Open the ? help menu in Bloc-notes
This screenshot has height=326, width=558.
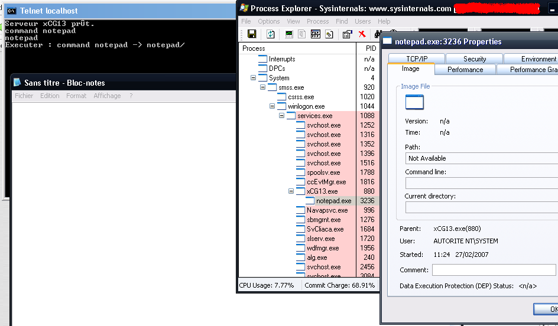pyautogui.click(x=131, y=96)
